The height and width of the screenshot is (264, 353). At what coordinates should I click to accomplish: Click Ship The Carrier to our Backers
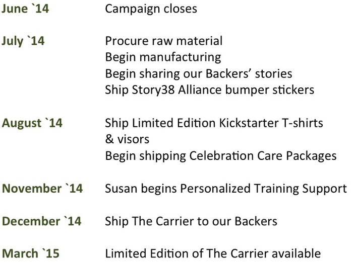[191, 221]
